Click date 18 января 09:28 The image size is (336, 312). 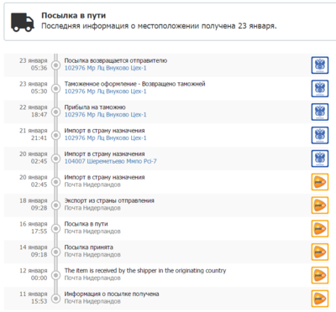[34, 205]
